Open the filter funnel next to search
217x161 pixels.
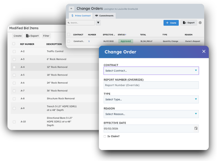point(98,23)
